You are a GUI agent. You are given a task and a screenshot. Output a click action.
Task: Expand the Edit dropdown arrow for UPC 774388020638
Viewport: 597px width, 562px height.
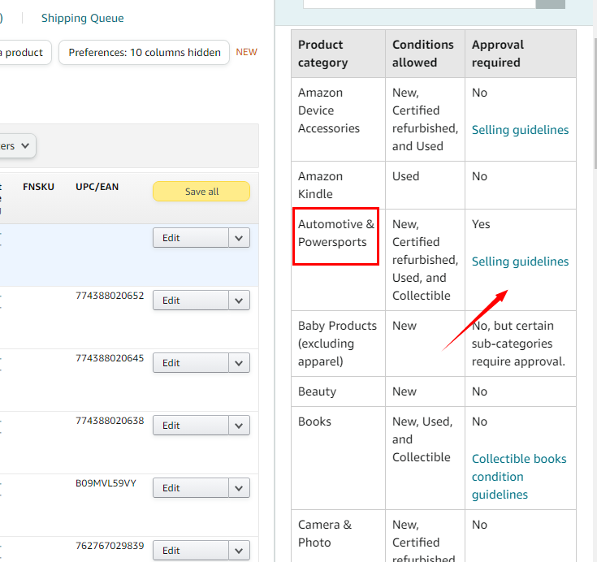(x=239, y=426)
